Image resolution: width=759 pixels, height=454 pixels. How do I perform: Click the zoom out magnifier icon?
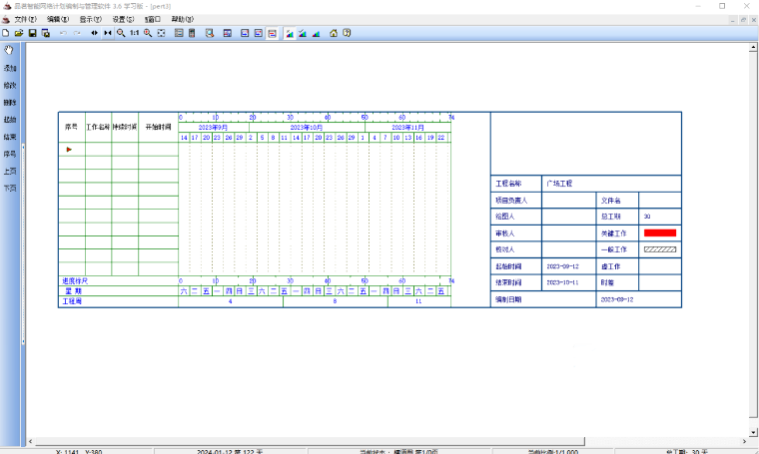121,33
